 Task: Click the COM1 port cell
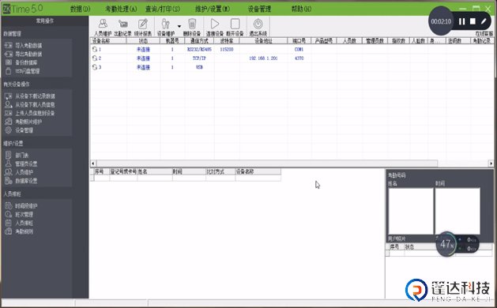(x=299, y=50)
